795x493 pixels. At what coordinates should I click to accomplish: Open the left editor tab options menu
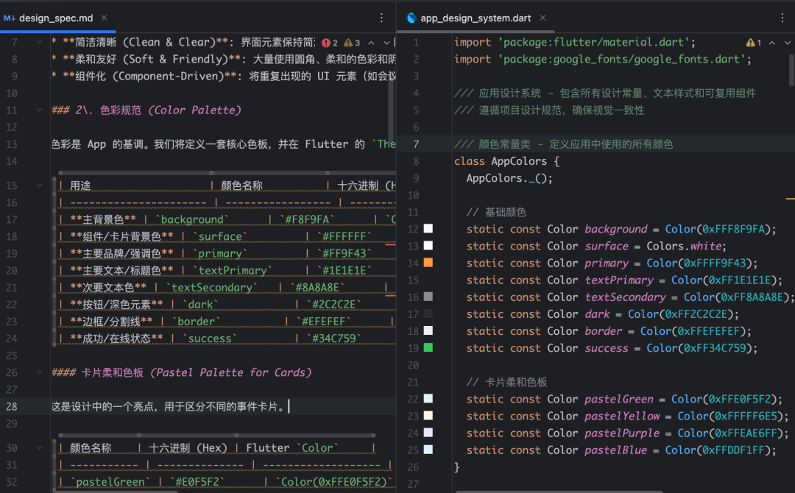point(382,18)
